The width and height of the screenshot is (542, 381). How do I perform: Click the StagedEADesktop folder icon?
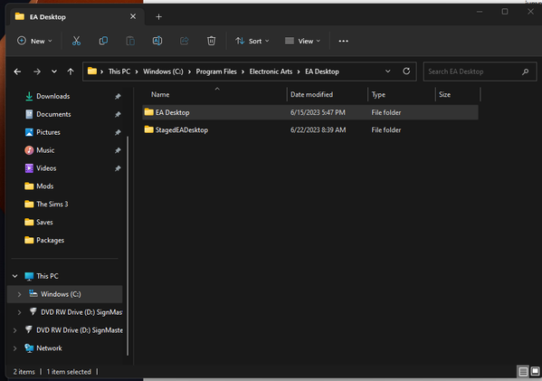(x=149, y=129)
